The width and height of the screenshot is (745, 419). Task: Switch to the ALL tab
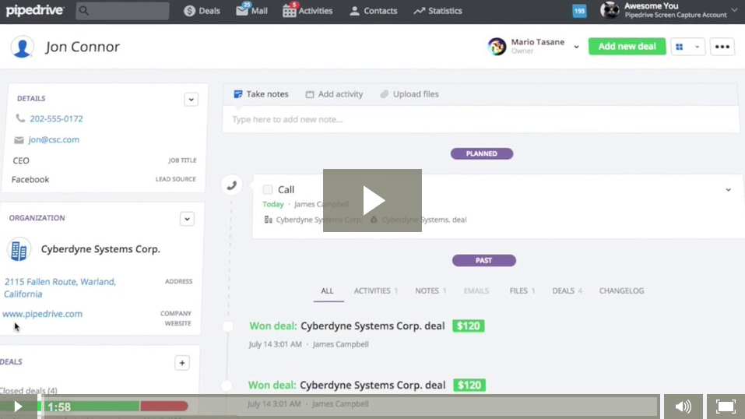(x=328, y=290)
